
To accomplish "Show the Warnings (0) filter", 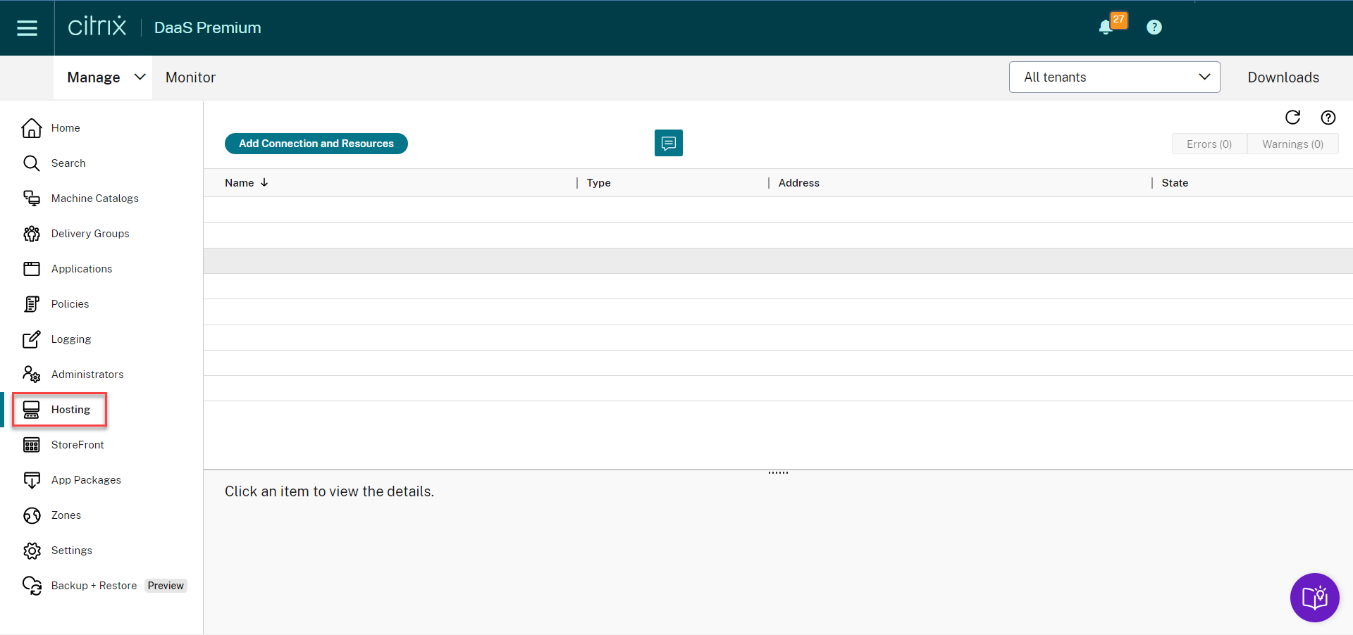I will point(1292,144).
